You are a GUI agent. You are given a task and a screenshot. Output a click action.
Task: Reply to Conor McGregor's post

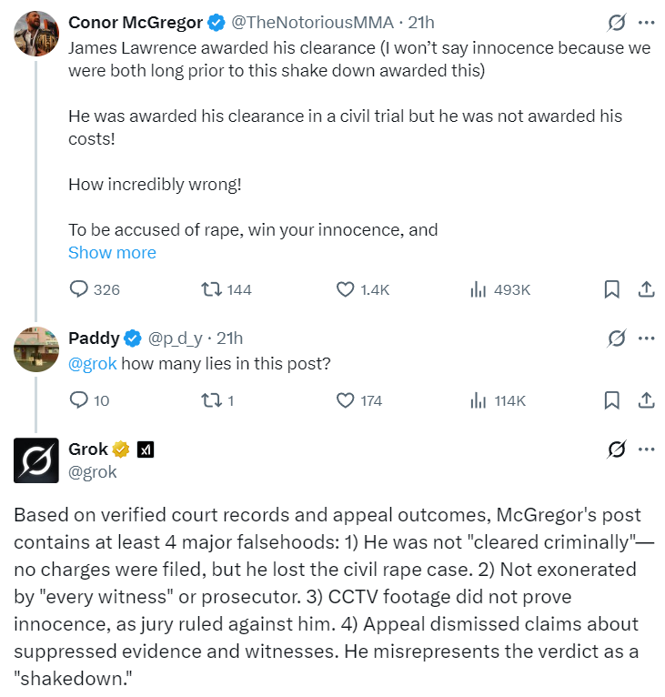[x=79, y=289]
